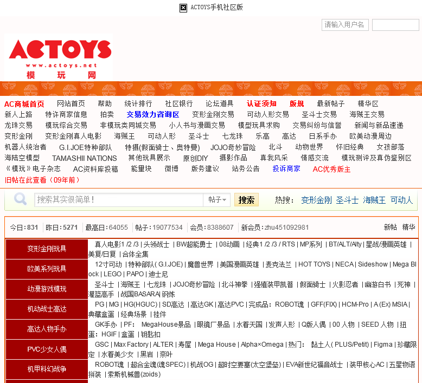422x383 pixels.
Task: Open 论坛道具 menu item
Action: point(219,104)
